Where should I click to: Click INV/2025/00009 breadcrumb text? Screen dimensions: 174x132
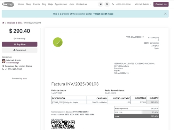click(33, 23)
